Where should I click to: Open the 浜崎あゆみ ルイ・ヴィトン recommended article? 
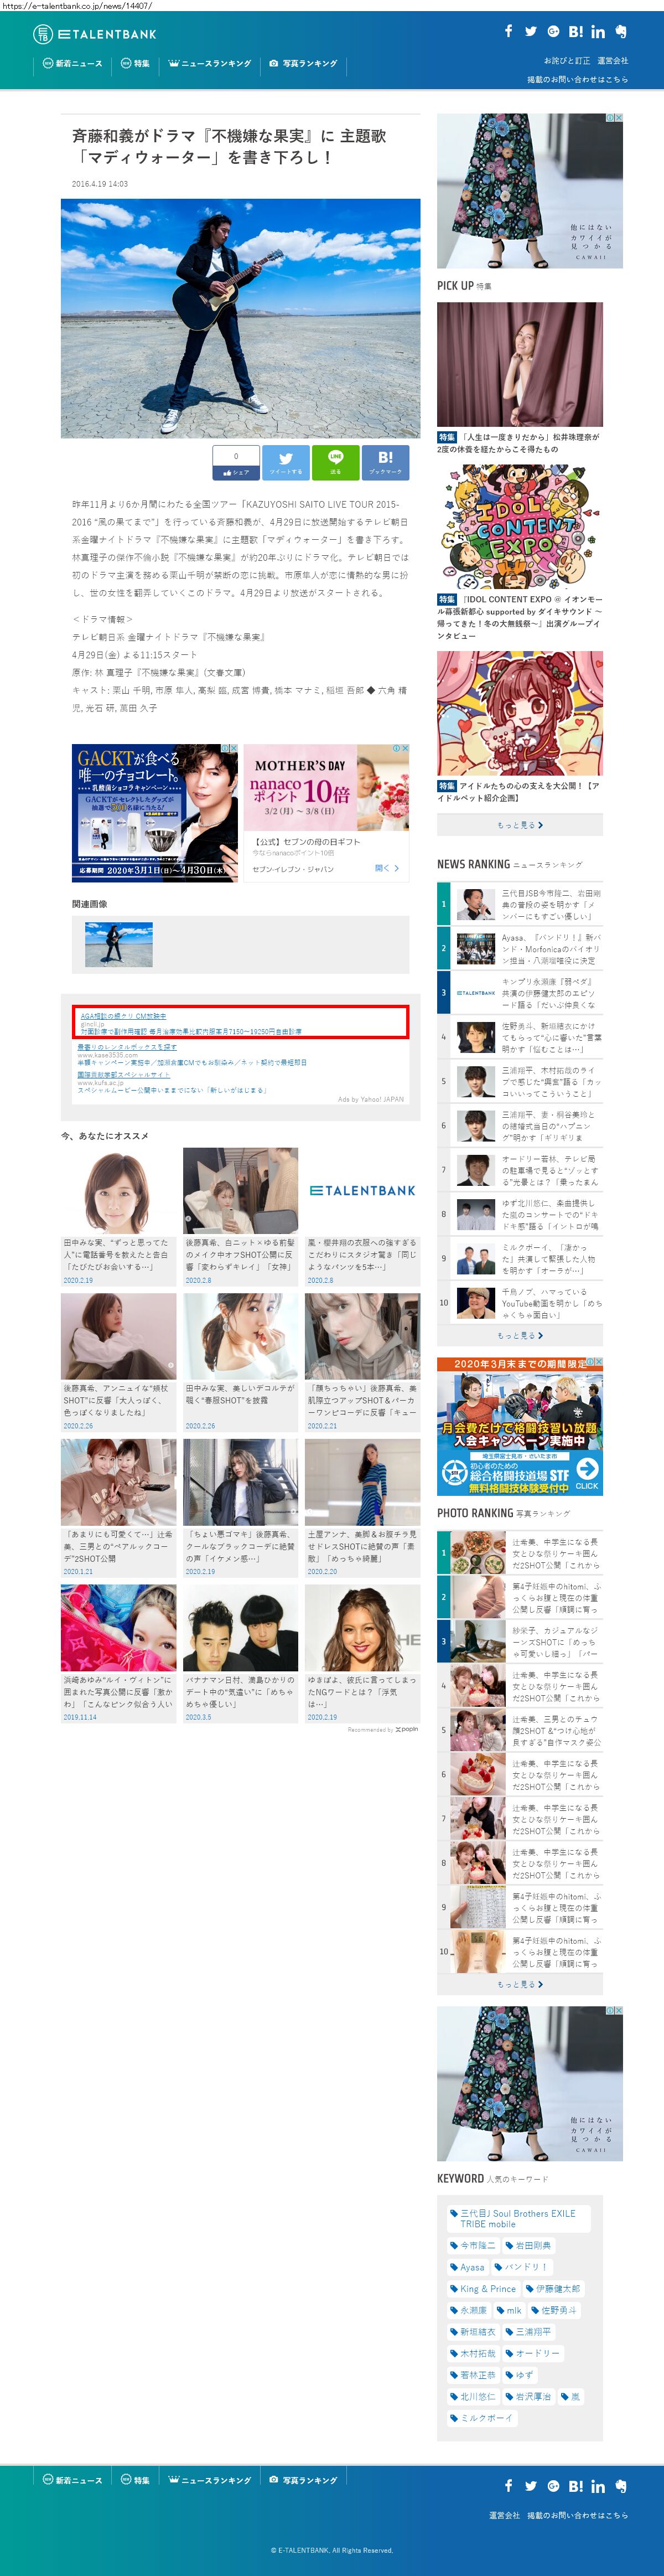pyautogui.click(x=118, y=1653)
